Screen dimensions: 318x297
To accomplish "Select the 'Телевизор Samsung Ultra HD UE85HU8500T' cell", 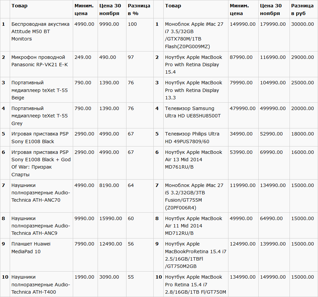I will click(196, 115).
